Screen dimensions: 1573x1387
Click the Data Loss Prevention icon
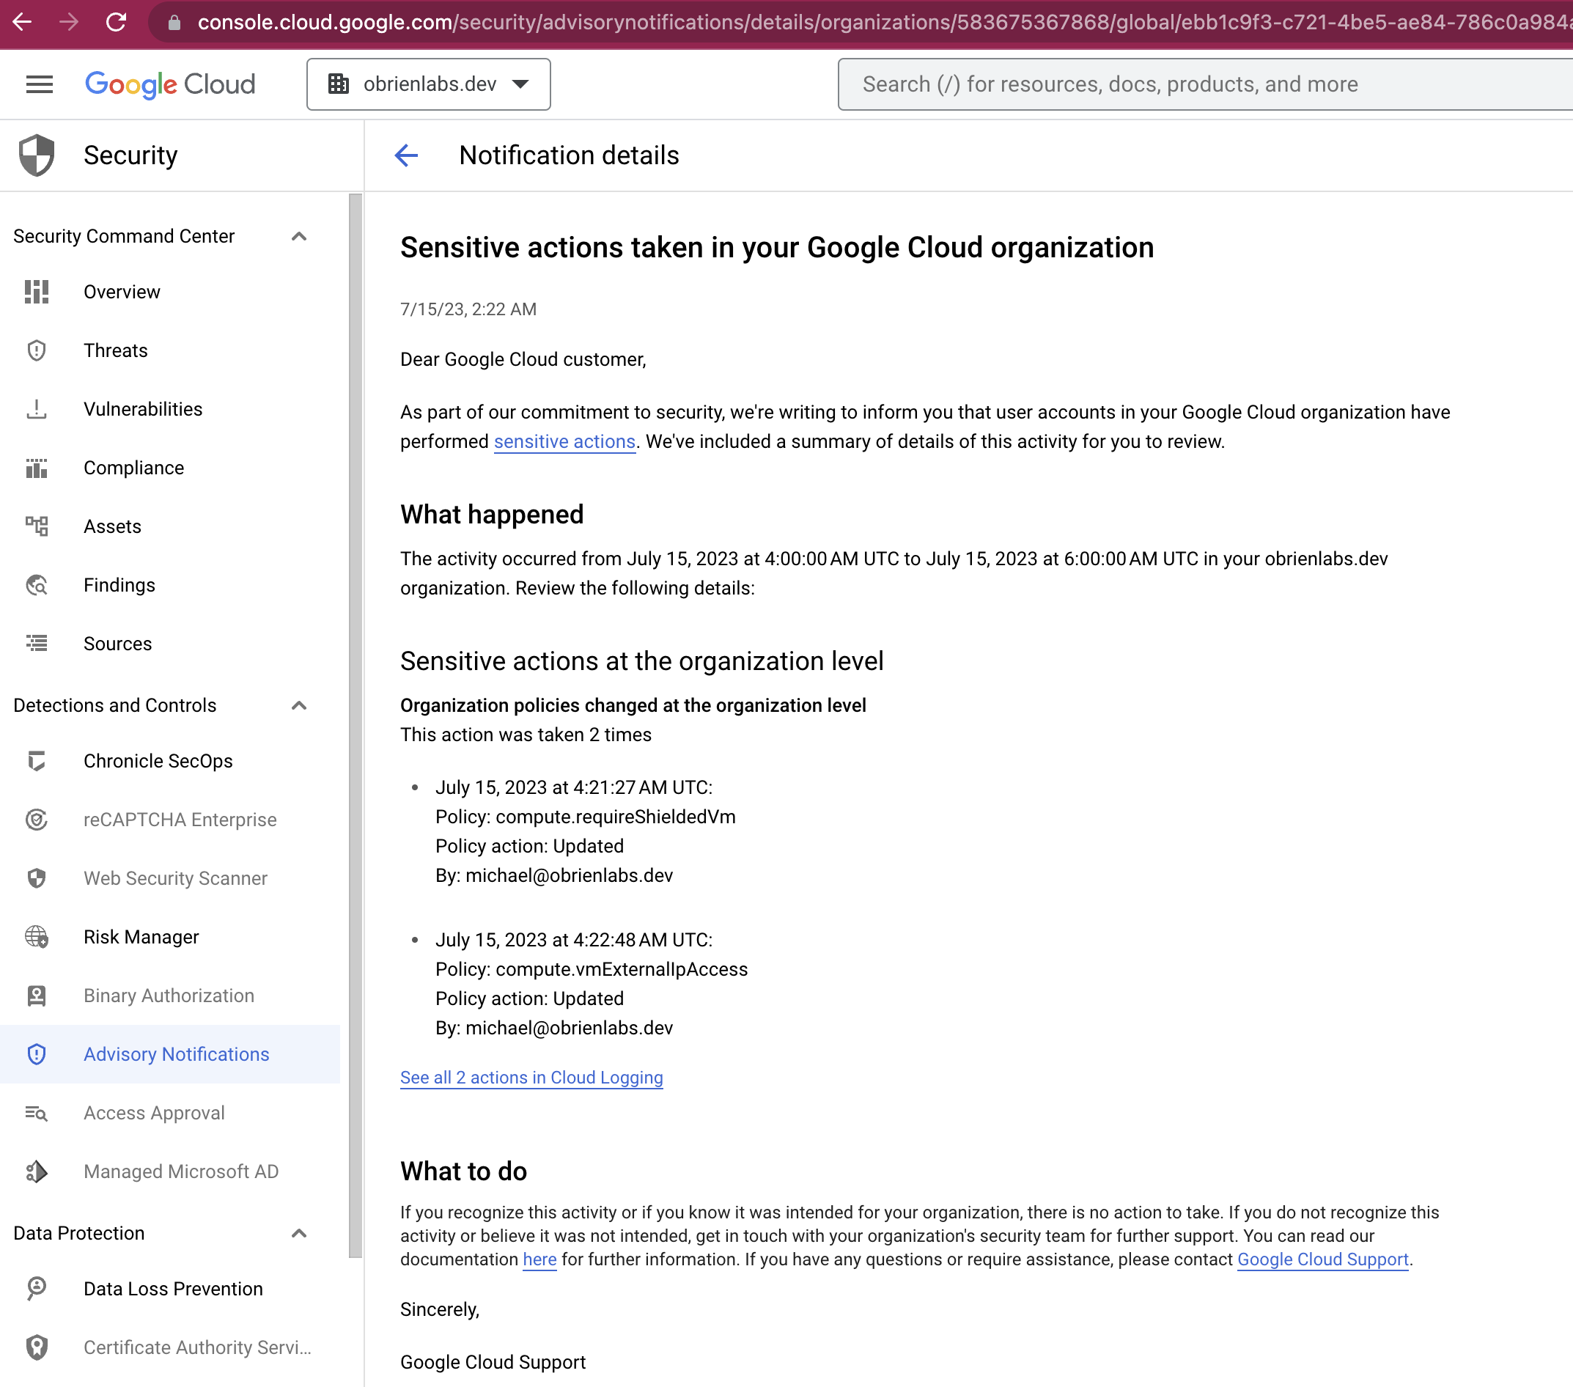(x=36, y=1289)
